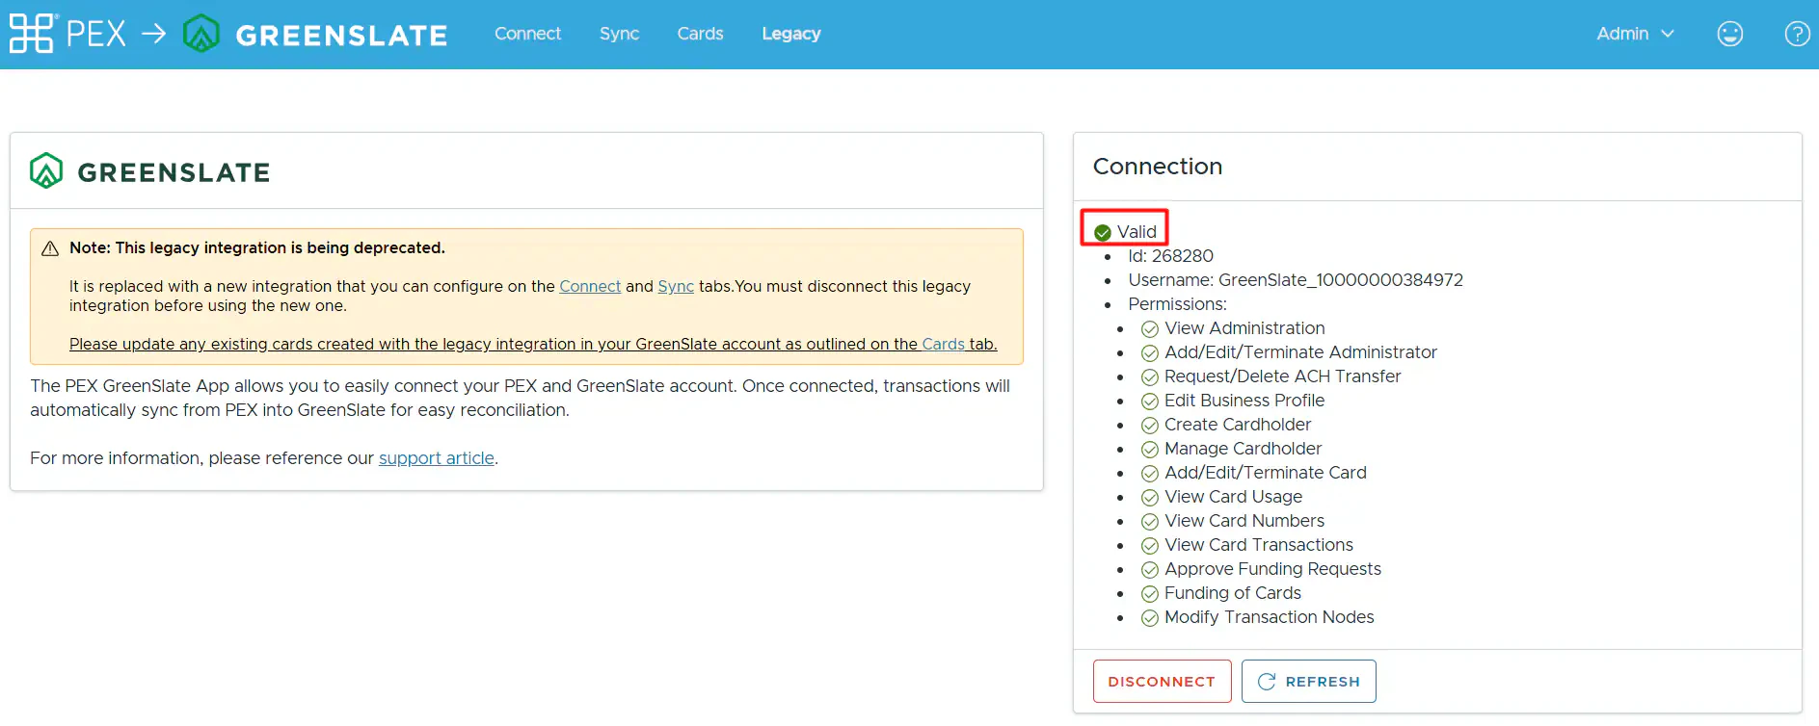Click the checkmark beside View Card Numbers
The height and width of the screenshot is (726, 1819).
point(1150,522)
